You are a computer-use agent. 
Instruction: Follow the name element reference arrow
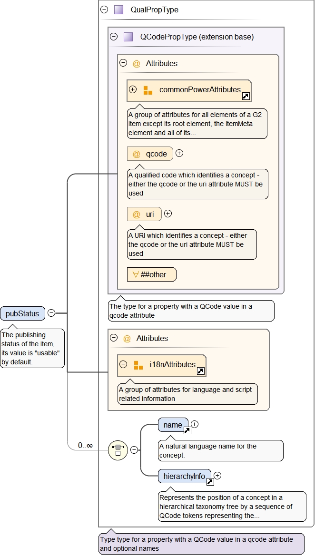pyautogui.click(x=187, y=431)
